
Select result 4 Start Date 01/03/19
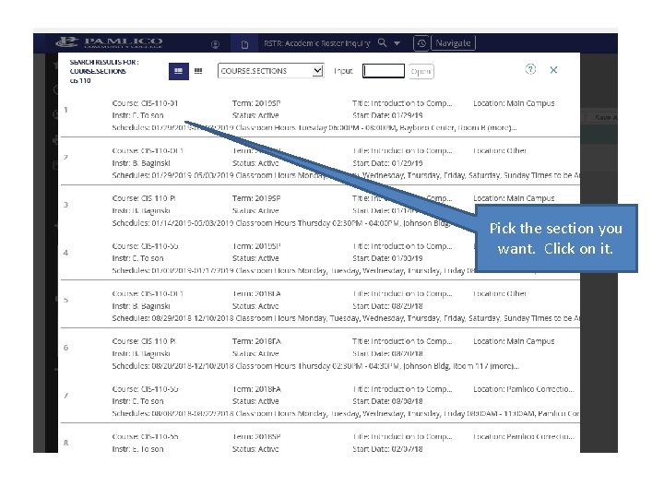click(387, 258)
